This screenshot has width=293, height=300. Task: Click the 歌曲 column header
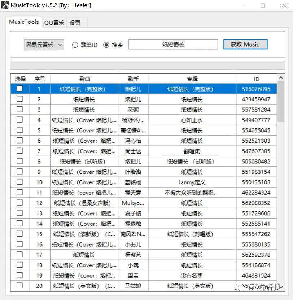(85, 79)
